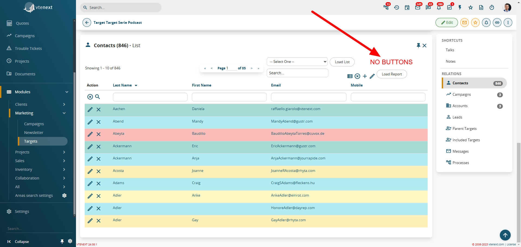This screenshot has width=521, height=247.
Task: Expand the Inventory submenu
Action: coord(64,169)
